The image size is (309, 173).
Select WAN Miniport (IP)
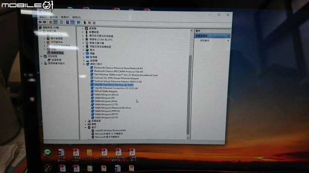(x=105, y=98)
